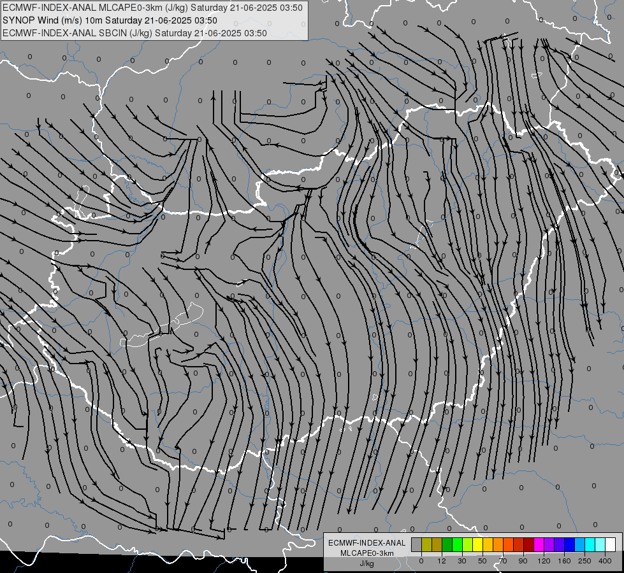This screenshot has width=624, height=573.
Task: Click the legend value label 30
Action: [462, 561]
